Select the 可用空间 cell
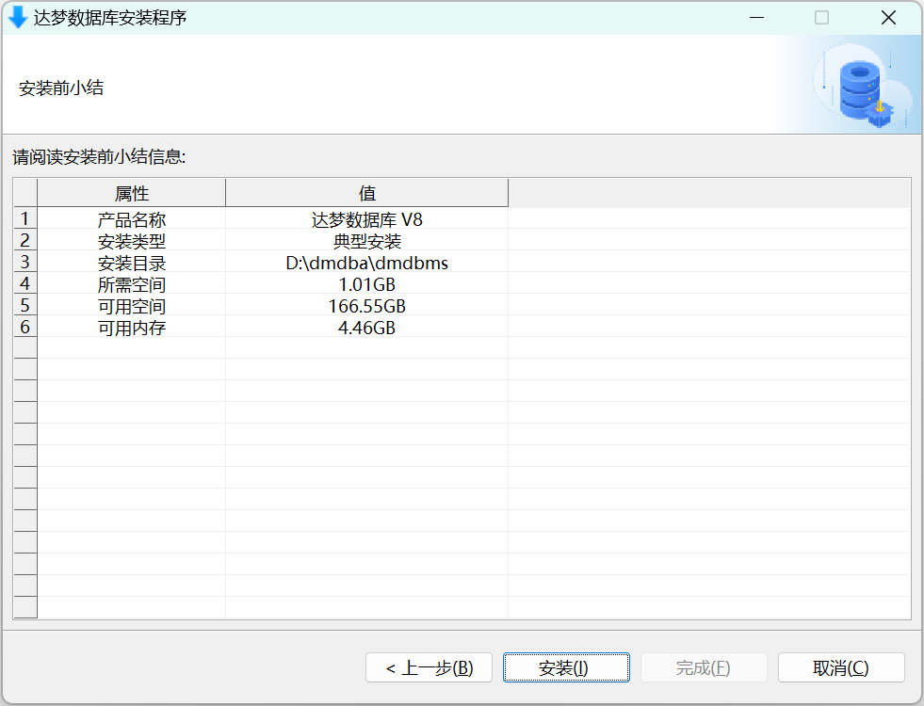Image resolution: width=924 pixels, height=706 pixels. 132,306
